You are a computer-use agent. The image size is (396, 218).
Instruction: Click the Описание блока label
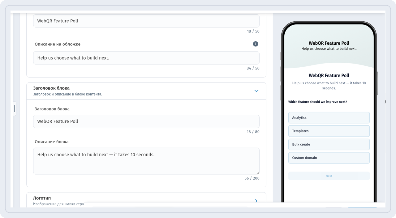52,142
